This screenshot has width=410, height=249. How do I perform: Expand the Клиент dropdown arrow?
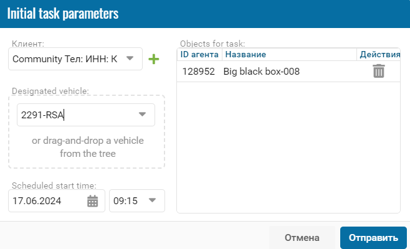tap(130, 58)
